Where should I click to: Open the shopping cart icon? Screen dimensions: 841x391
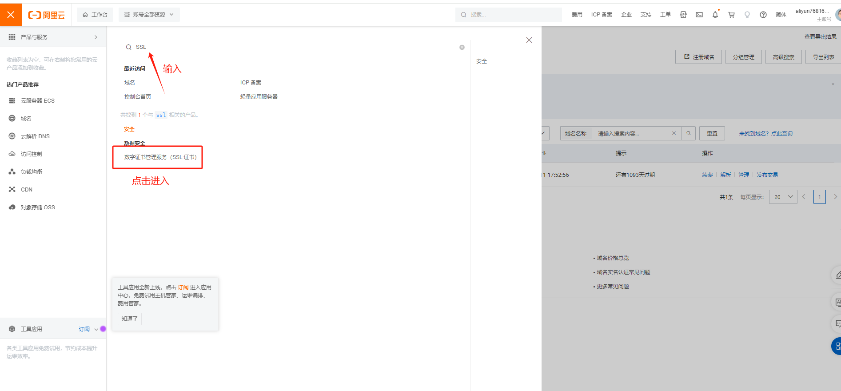click(731, 15)
